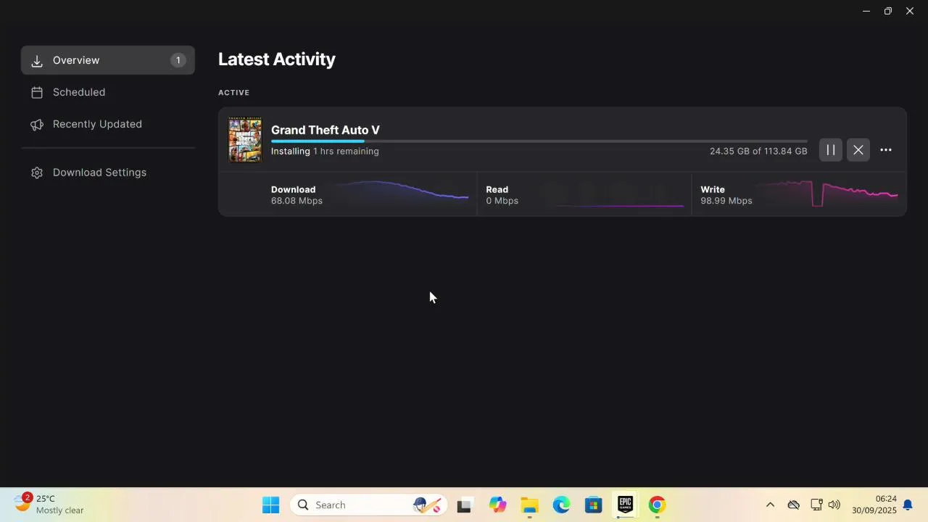Open File Explorer from the taskbar
The width and height of the screenshot is (928, 522).
click(x=529, y=505)
